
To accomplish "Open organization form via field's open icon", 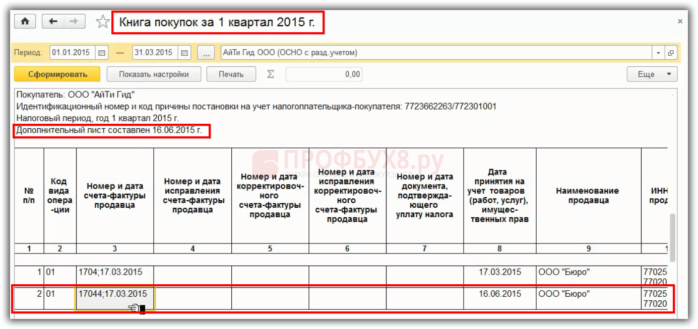I will [x=671, y=53].
